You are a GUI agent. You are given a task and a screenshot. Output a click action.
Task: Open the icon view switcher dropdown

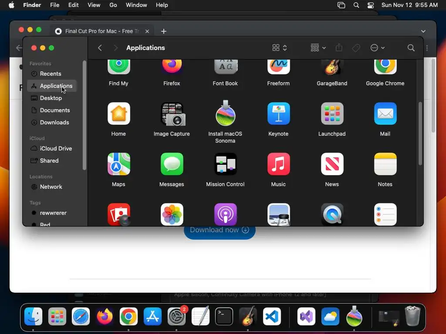click(x=280, y=48)
